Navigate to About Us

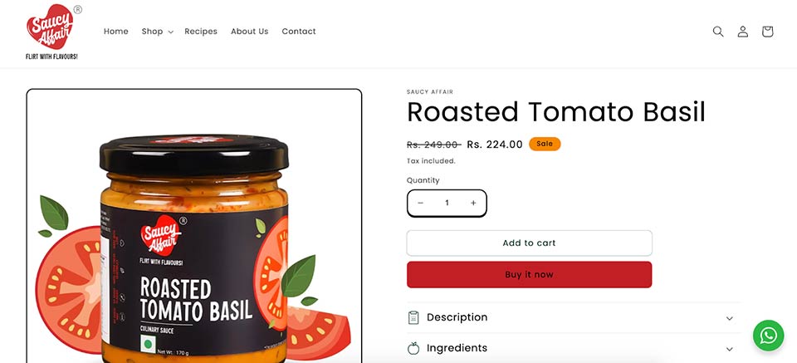click(250, 32)
